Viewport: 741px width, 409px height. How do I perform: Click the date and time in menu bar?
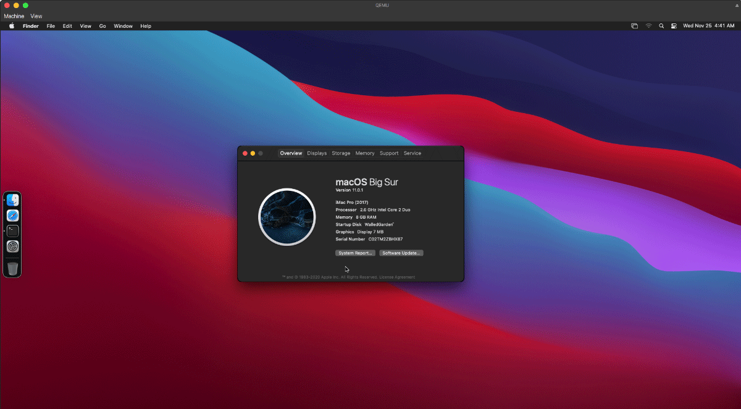(x=708, y=26)
